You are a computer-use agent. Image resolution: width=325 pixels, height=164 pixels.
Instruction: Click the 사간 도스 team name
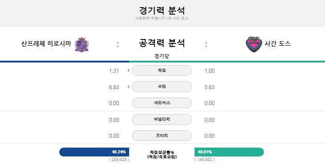coord(277,43)
